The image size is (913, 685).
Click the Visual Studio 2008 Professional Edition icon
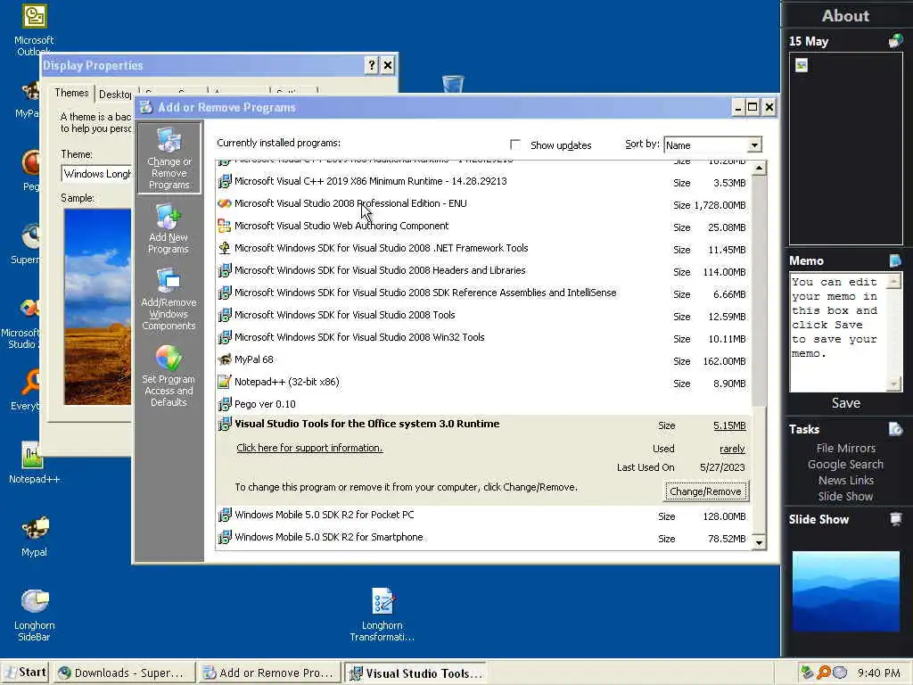pyautogui.click(x=224, y=203)
